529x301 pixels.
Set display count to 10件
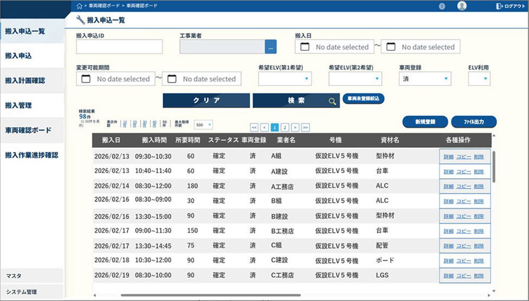(125, 124)
